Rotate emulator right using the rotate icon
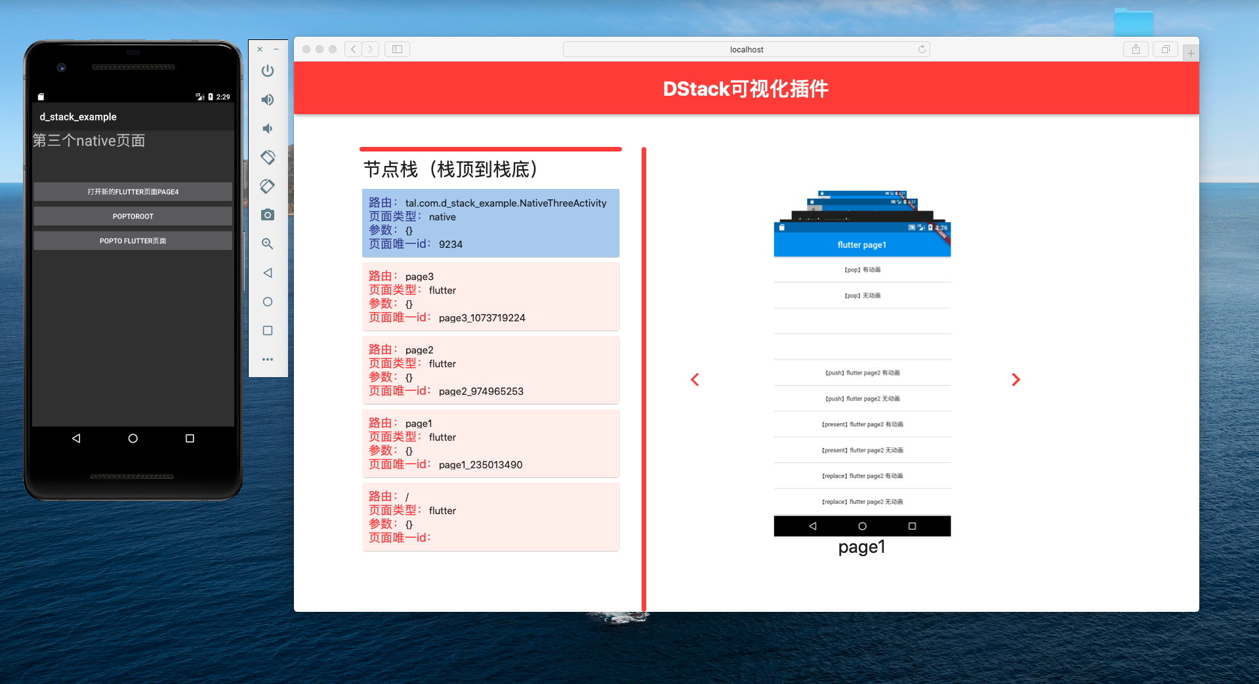 click(268, 186)
